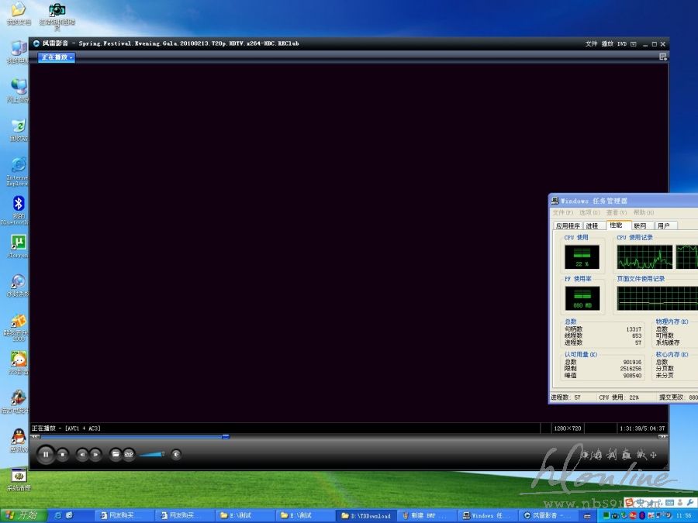Adjust the blue volume slider

(152, 454)
